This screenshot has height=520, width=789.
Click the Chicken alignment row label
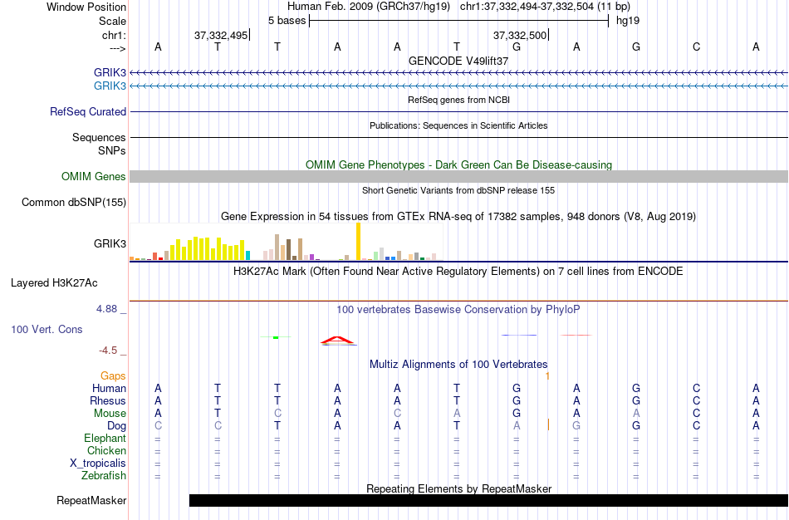pyautogui.click(x=106, y=450)
